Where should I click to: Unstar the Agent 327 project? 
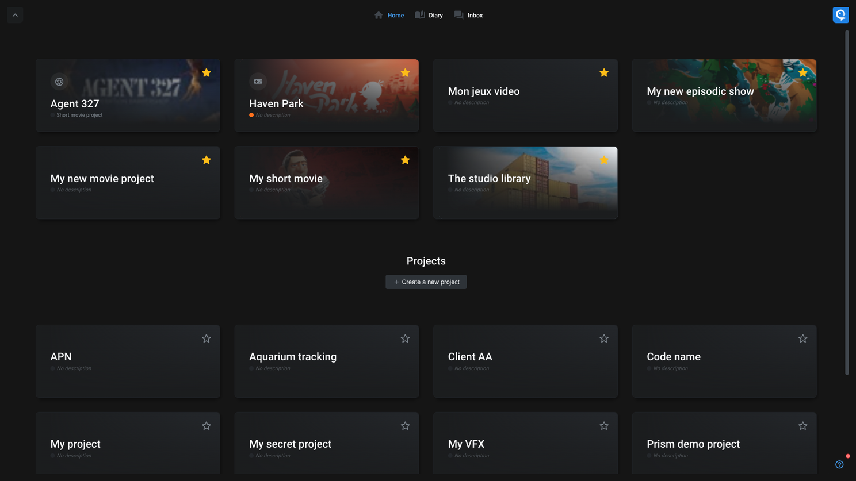(x=207, y=73)
